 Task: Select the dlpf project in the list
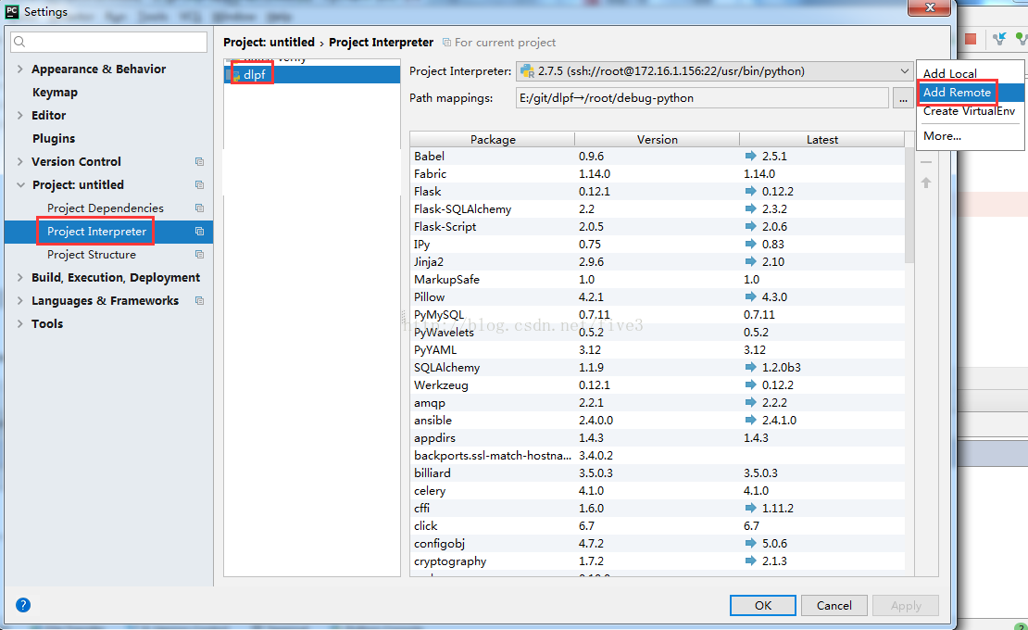(312, 75)
